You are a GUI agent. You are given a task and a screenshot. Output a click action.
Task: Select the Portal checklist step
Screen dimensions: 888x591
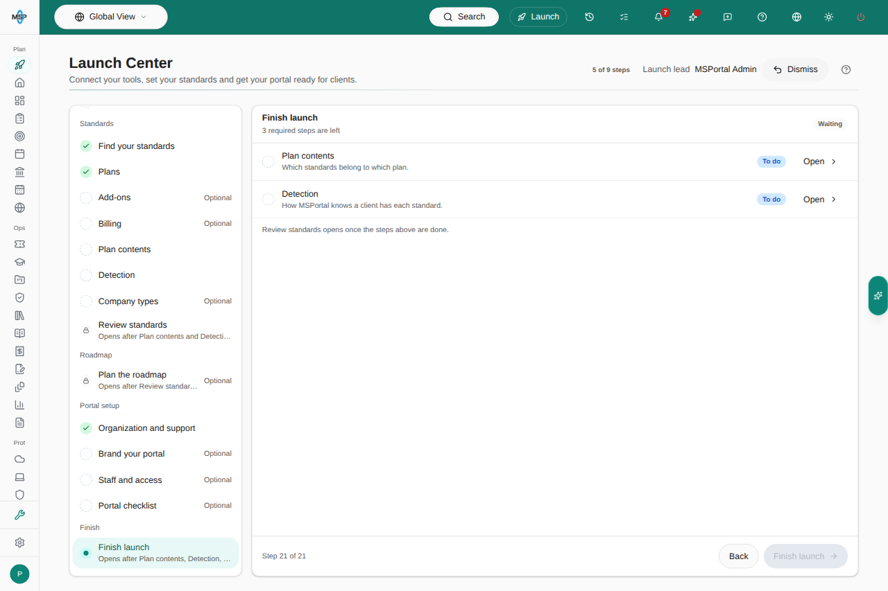point(155,506)
